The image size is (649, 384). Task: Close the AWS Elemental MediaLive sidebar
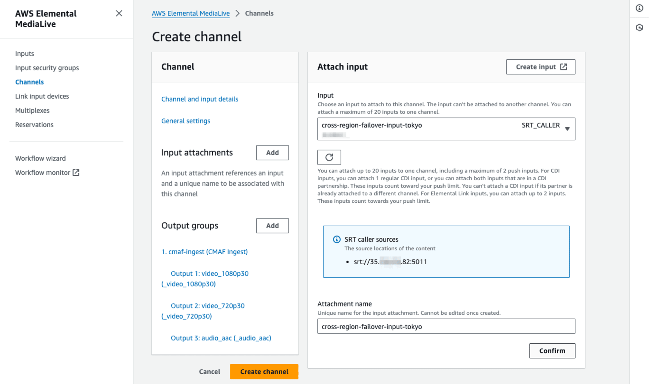(119, 13)
